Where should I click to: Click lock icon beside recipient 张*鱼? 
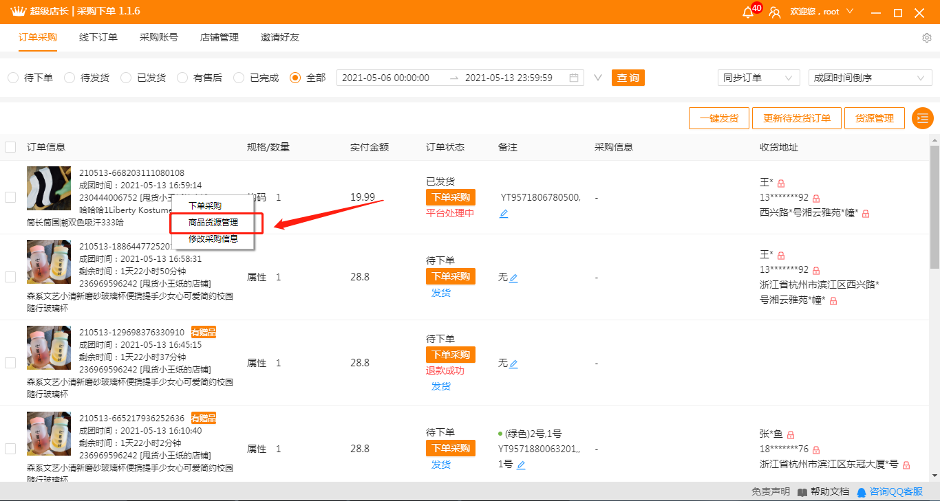[x=791, y=435]
